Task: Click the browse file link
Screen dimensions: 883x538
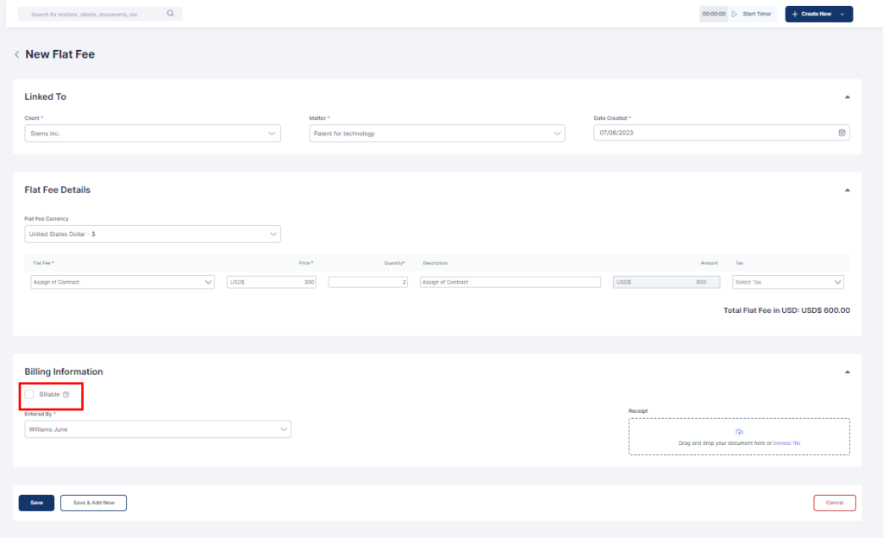Action: coord(786,443)
